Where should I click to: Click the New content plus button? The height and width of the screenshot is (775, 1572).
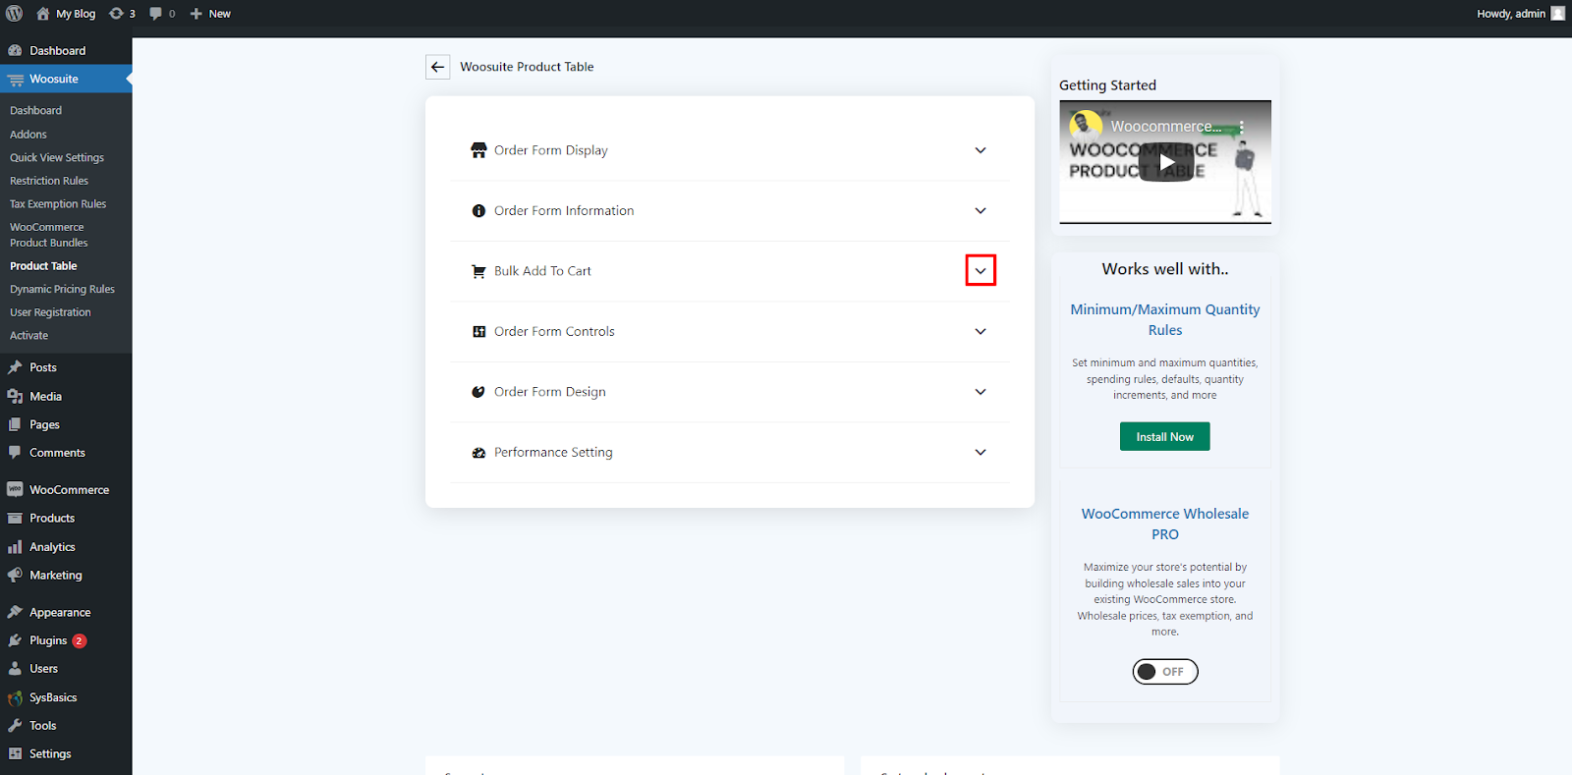[210, 14]
